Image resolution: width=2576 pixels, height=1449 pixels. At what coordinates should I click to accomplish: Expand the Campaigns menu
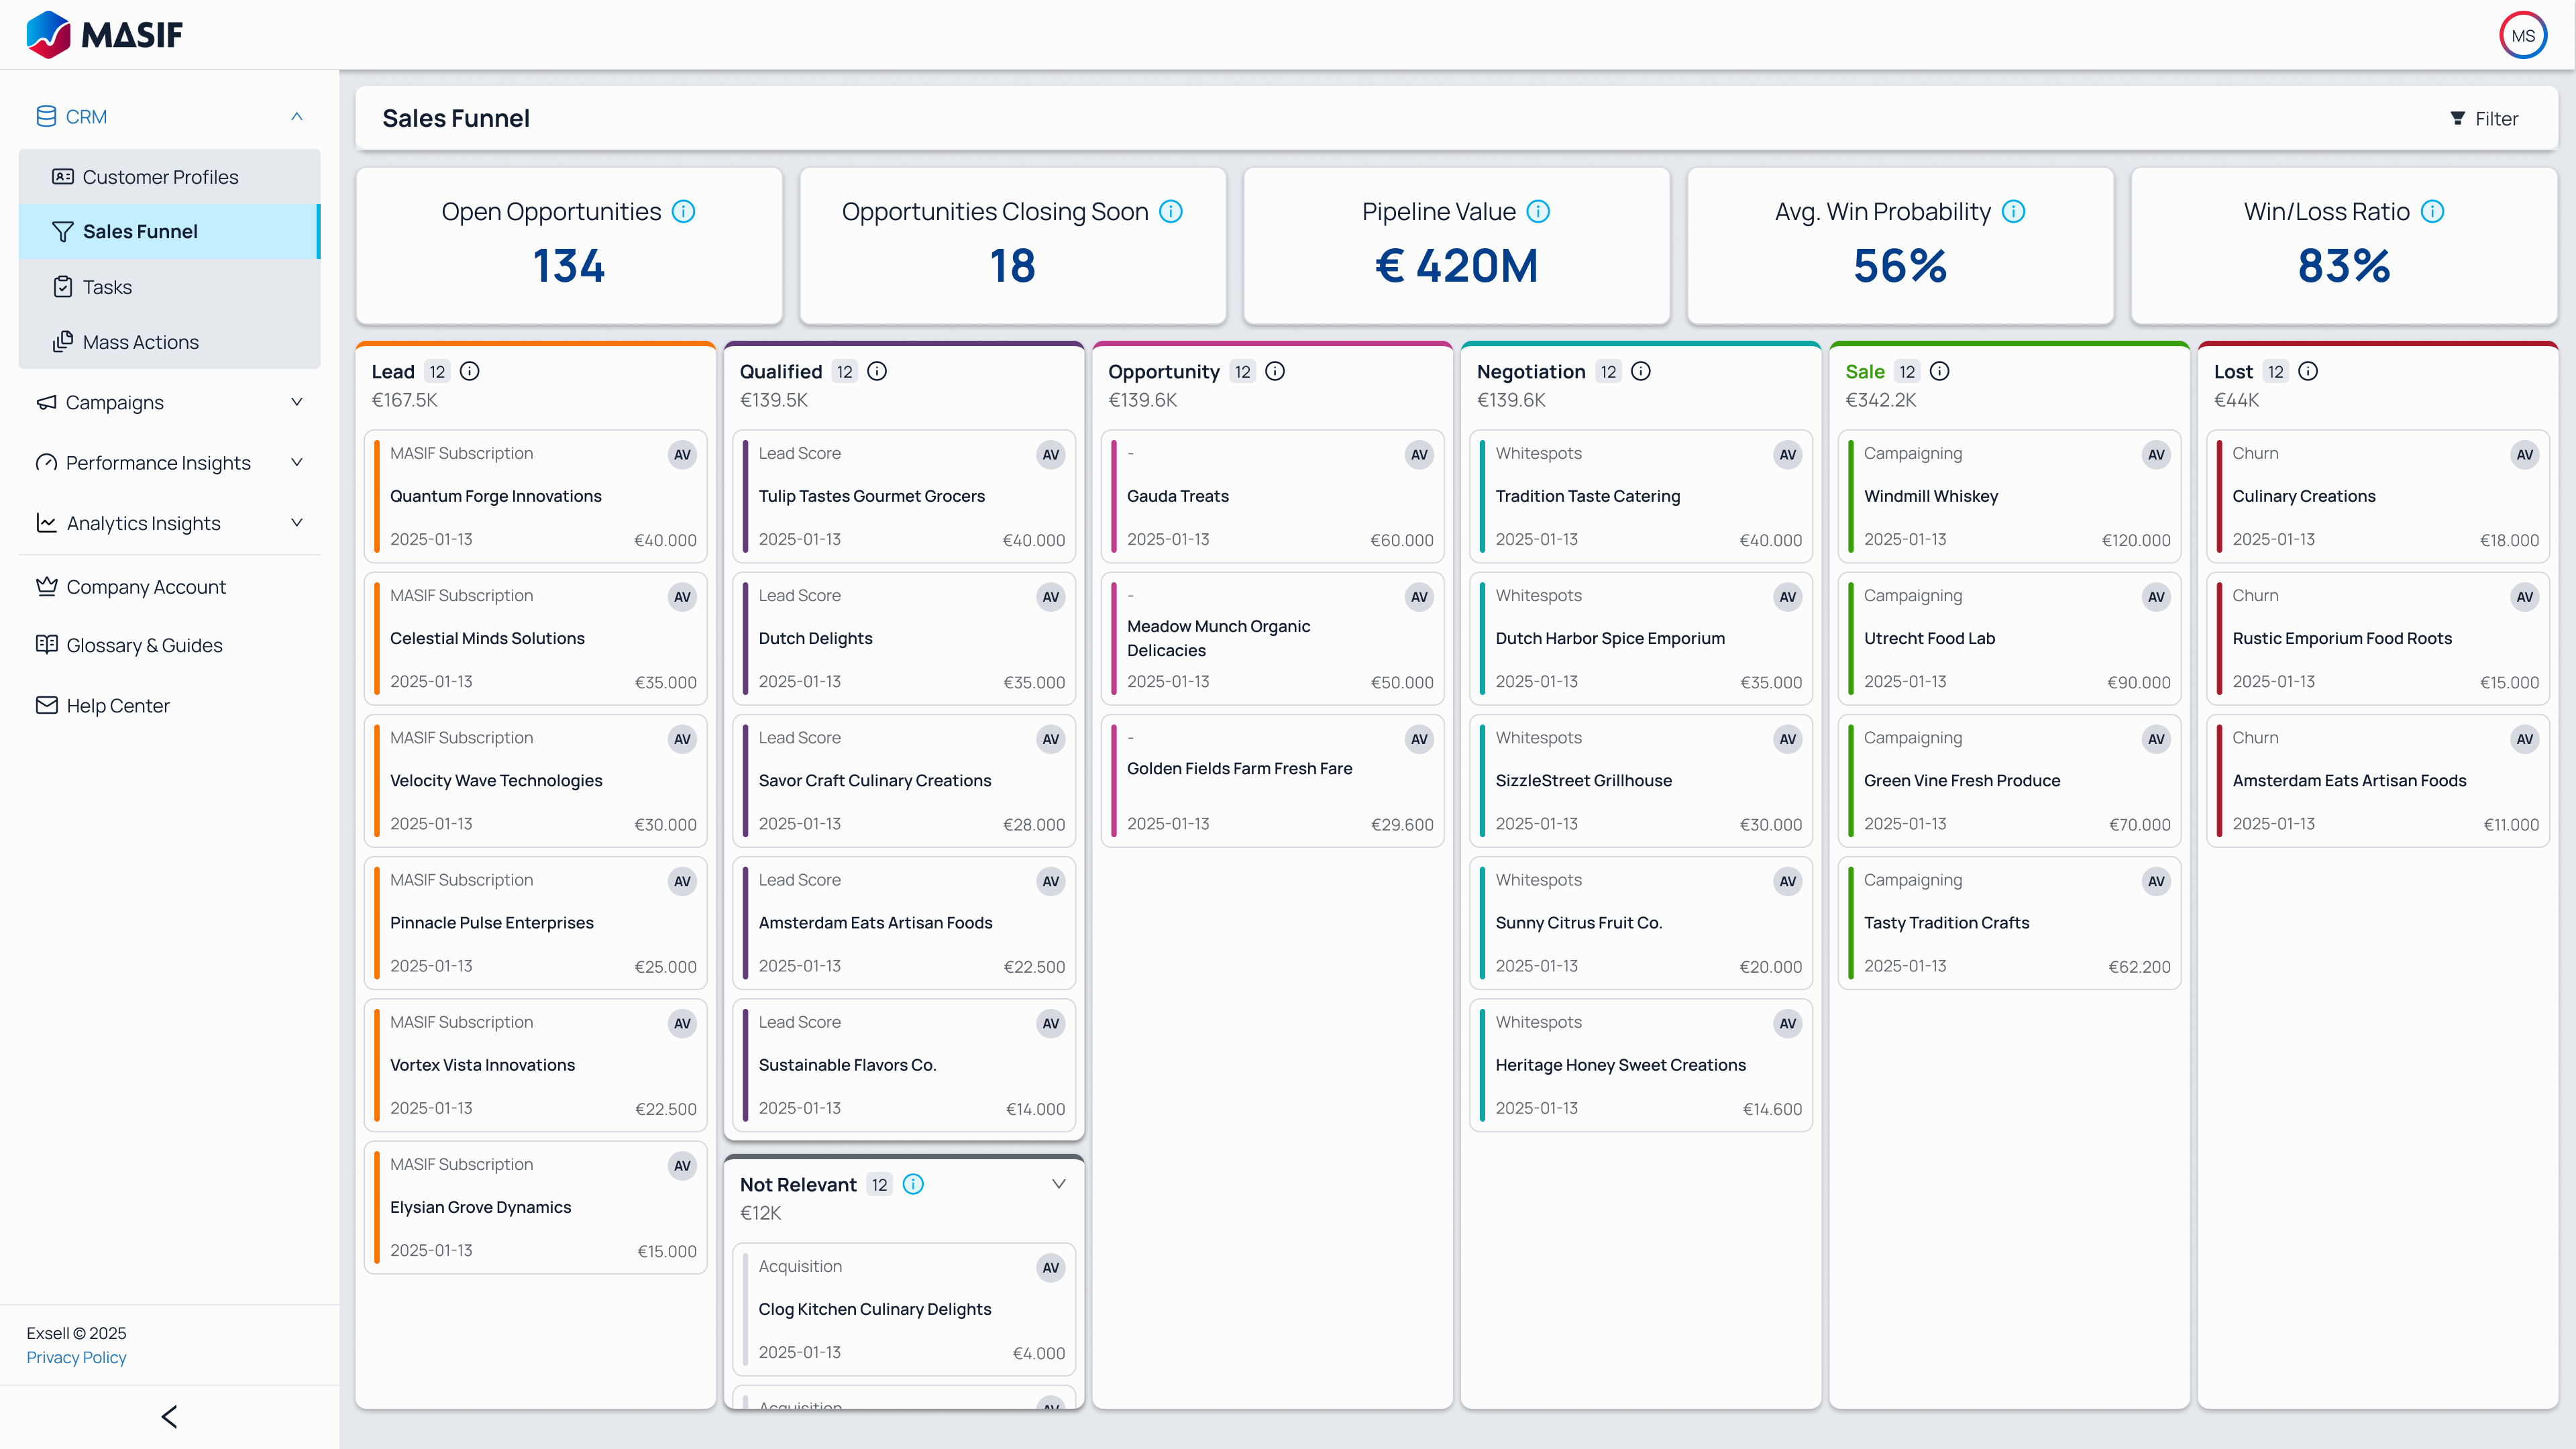pos(297,402)
